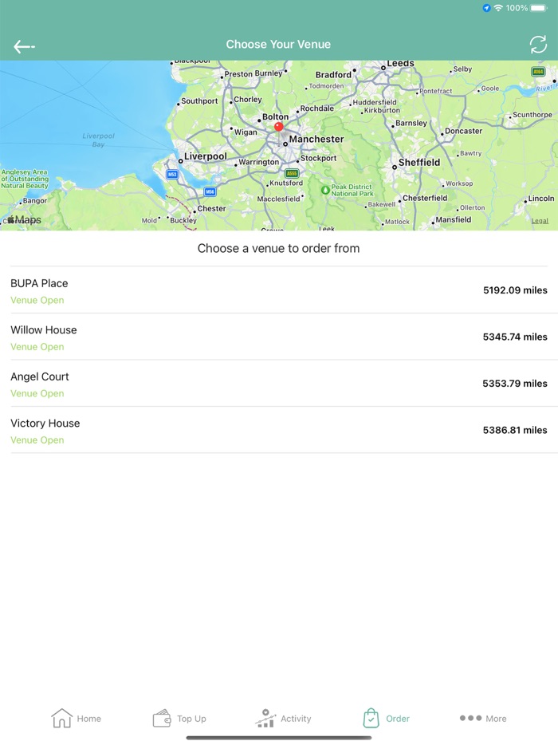Tap the Leeds label on the map

click(400, 64)
